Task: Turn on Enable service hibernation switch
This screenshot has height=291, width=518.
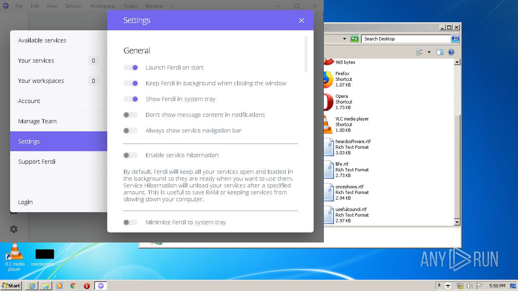Action: (131, 155)
